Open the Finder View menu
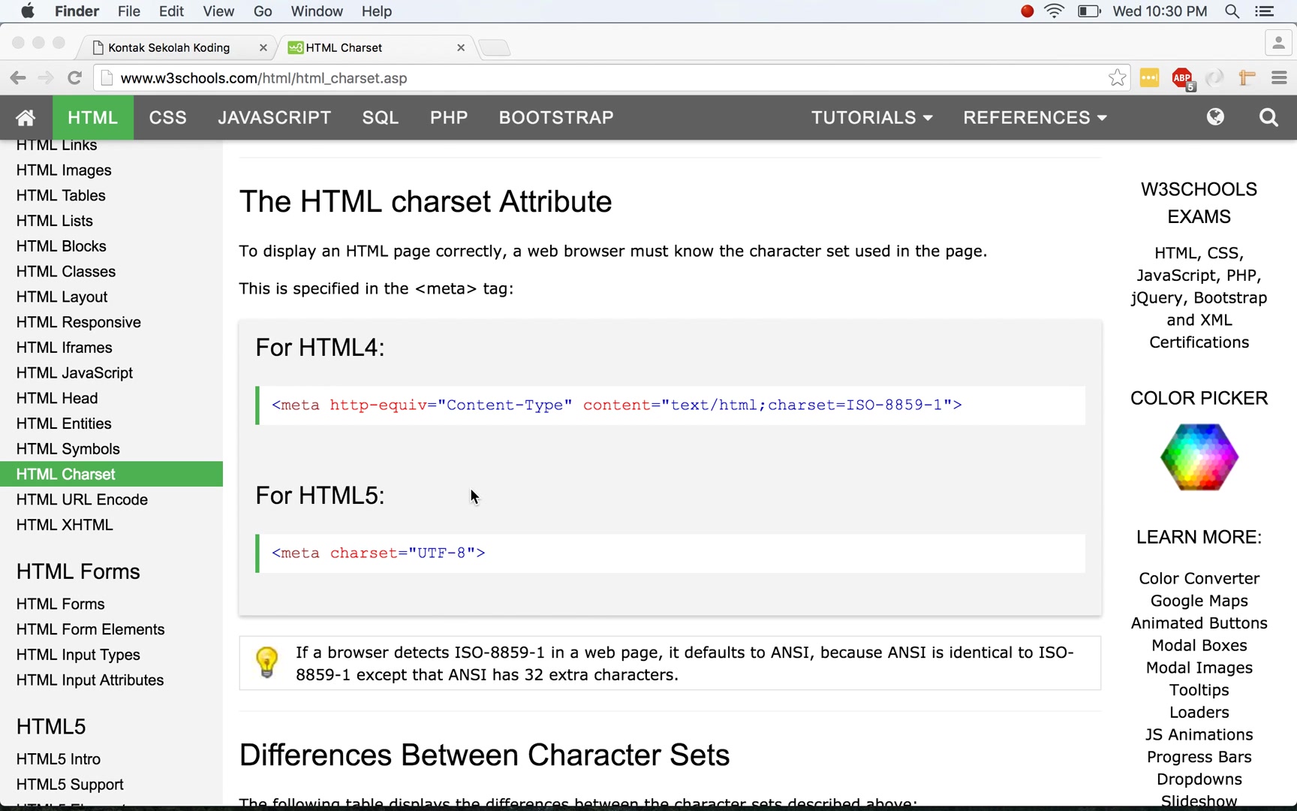This screenshot has height=811, width=1297. 218,11
